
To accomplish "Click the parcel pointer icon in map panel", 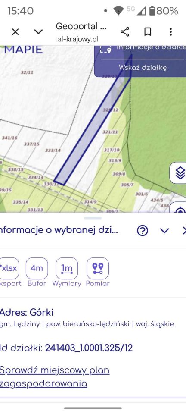I will pyautogui.click(x=105, y=49).
